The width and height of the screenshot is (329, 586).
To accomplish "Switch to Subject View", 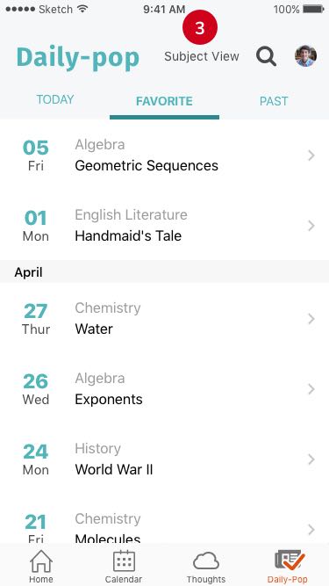I will [x=202, y=56].
